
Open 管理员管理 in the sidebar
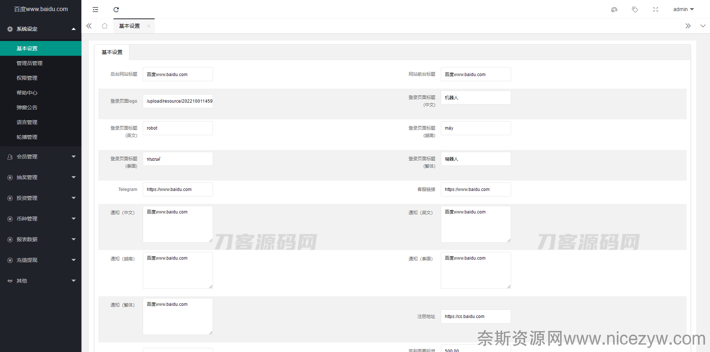(x=41, y=63)
